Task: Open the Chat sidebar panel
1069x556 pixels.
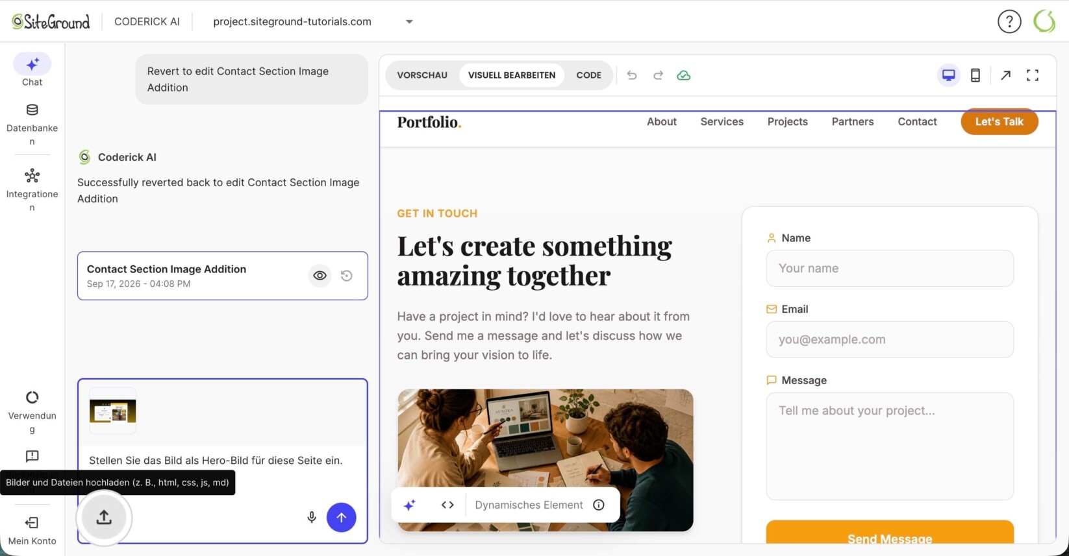Action: tap(32, 70)
